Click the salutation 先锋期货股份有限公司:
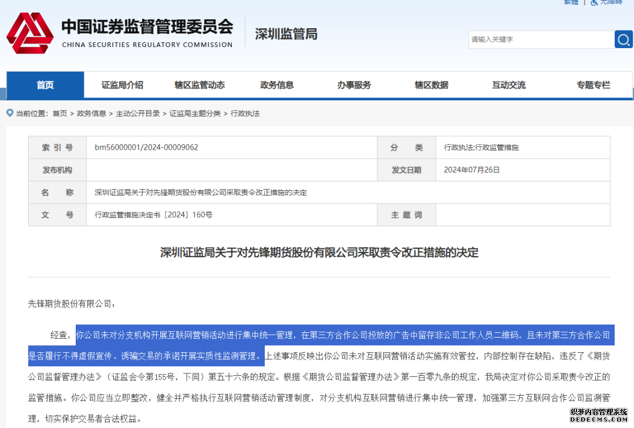The height and width of the screenshot is (428, 634). coord(72,304)
